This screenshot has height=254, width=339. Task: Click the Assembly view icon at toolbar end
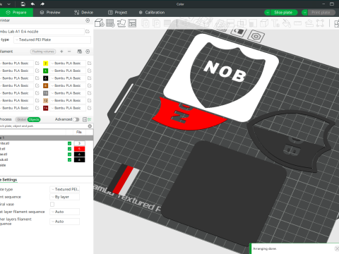pyautogui.click(x=337, y=23)
